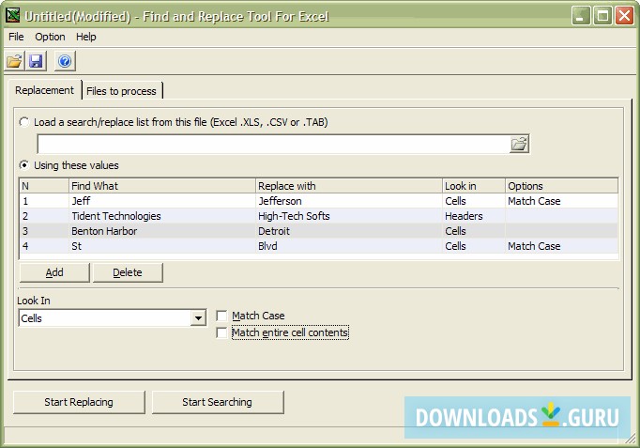Click the search/replace list file path field

pos(273,144)
